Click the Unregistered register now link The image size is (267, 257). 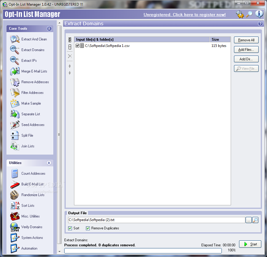pos(185,15)
